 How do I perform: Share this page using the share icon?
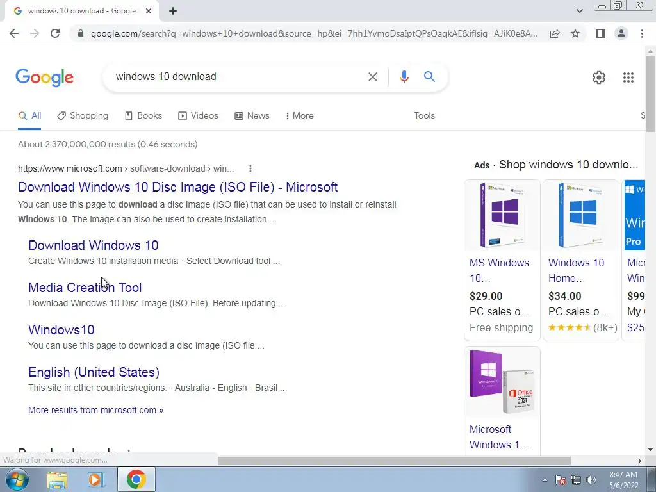pos(555,33)
